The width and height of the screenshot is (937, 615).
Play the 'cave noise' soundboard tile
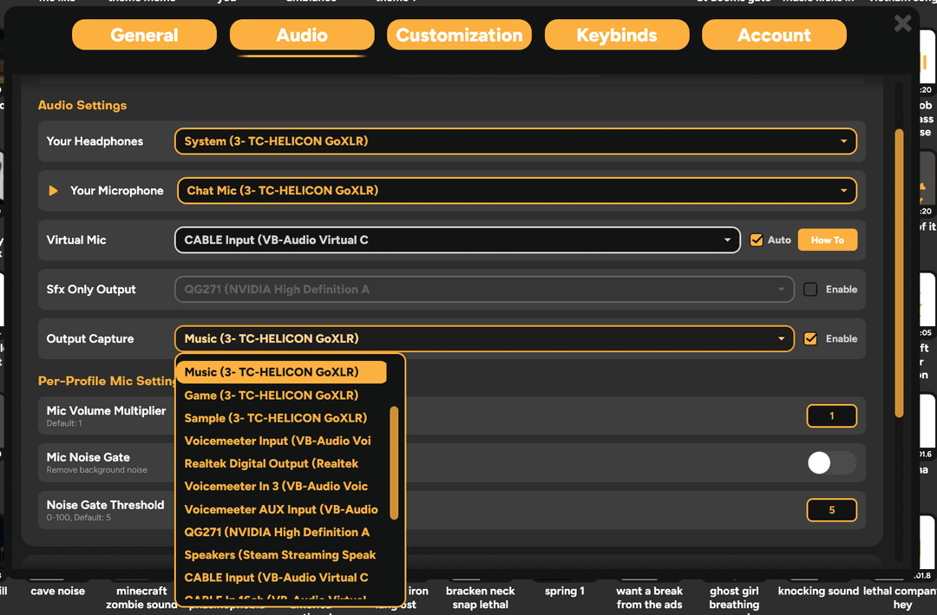(x=57, y=591)
